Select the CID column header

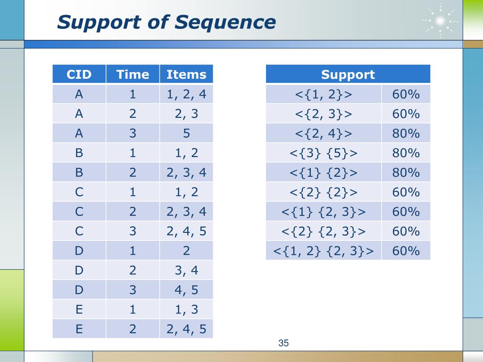coord(79,74)
